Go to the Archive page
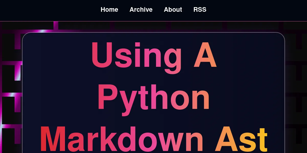 point(141,10)
